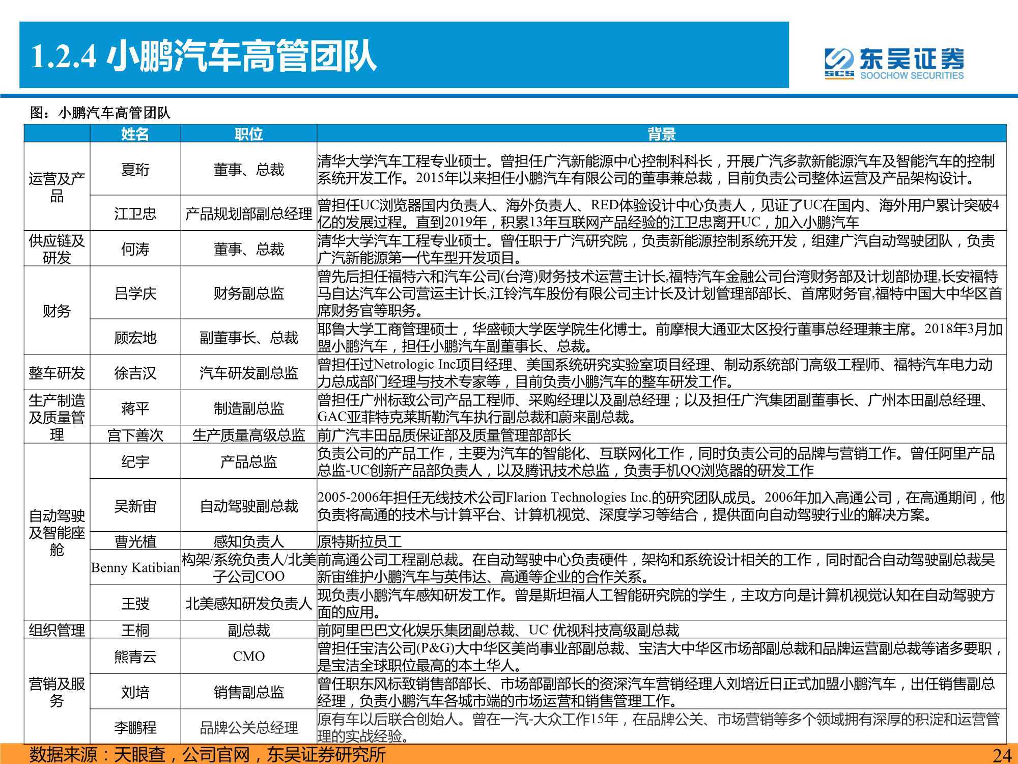The image size is (1018, 764).
Task: Click the figure caption 图:小鹏汽车高管团队
Action: (100, 113)
